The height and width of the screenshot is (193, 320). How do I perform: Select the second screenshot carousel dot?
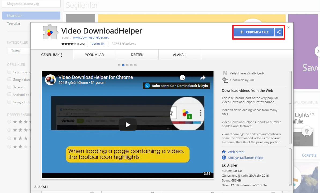point(123,65)
